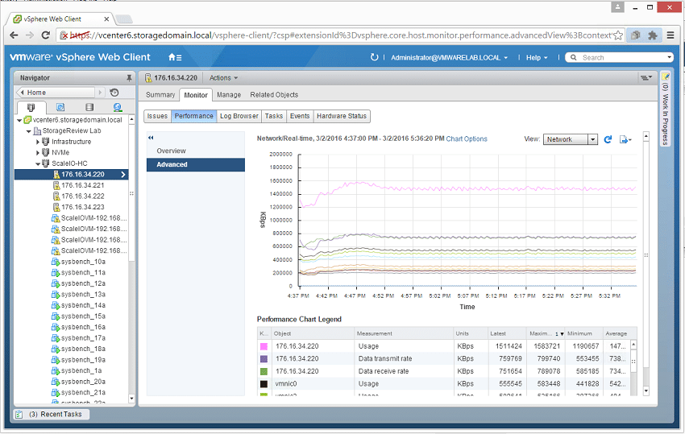Image resolution: width=685 pixels, height=434 pixels.
Task: Click the Average column header
Action: [616, 333]
